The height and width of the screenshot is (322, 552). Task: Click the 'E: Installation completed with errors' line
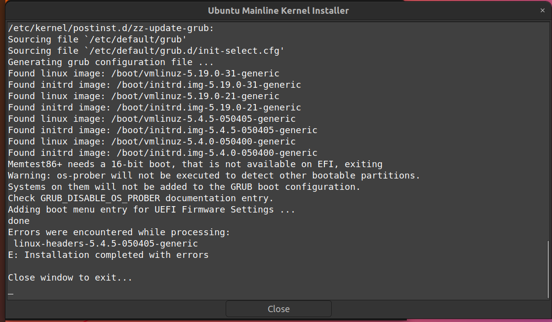[108, 255]
